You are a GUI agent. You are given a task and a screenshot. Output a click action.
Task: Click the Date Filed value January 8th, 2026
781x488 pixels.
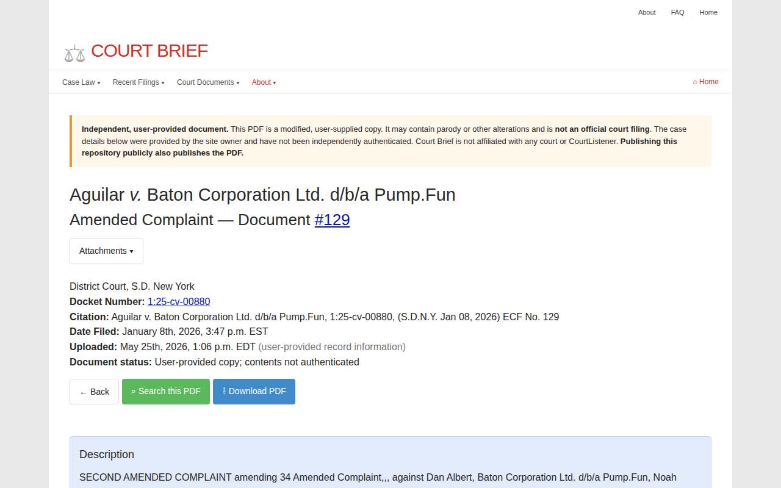pyautogui.click(x=195, y=332)
